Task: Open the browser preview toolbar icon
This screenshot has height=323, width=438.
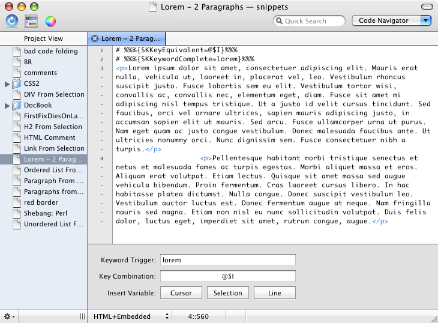Action: click(x=31, y=21)
